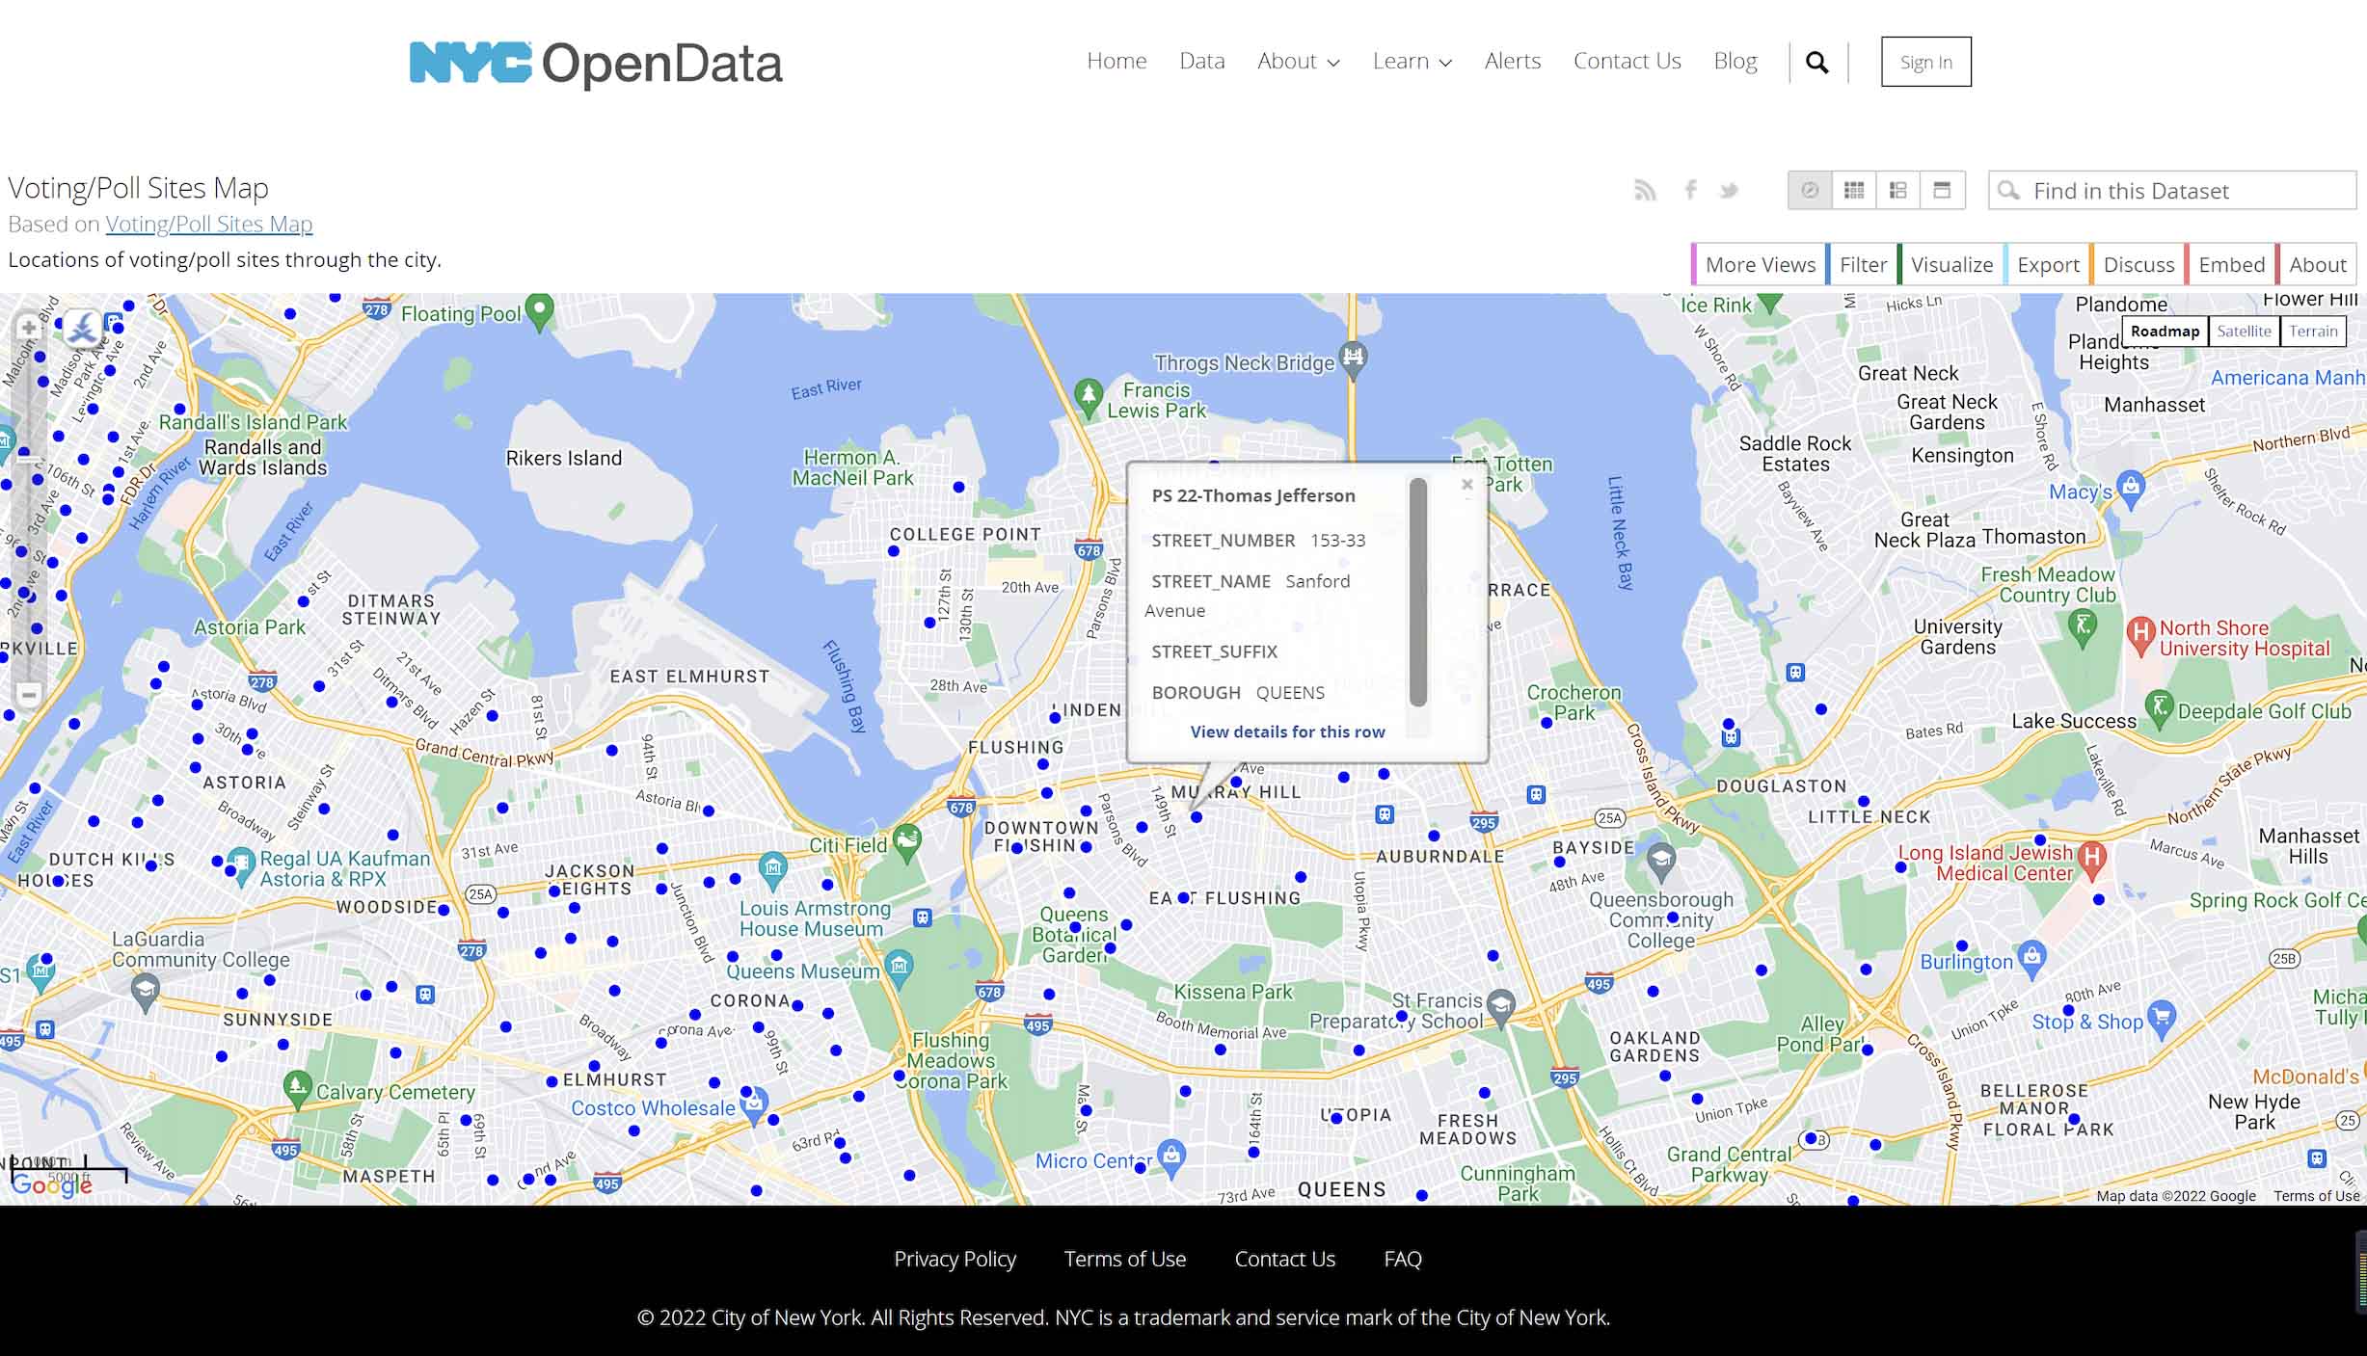Open map Terms of Use link
This screenshot has height=1356, width=2367.
(x=2316, y=1196)
